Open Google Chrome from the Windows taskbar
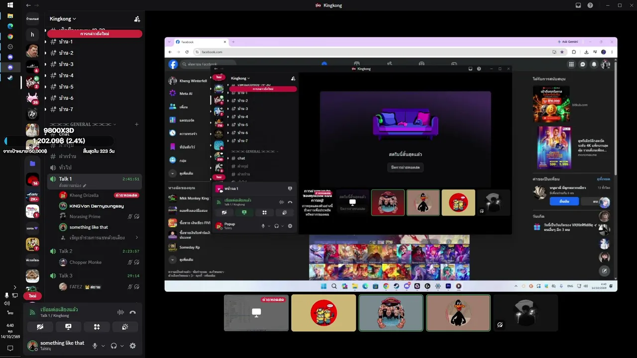637x358 pixels. coord(10,36)
